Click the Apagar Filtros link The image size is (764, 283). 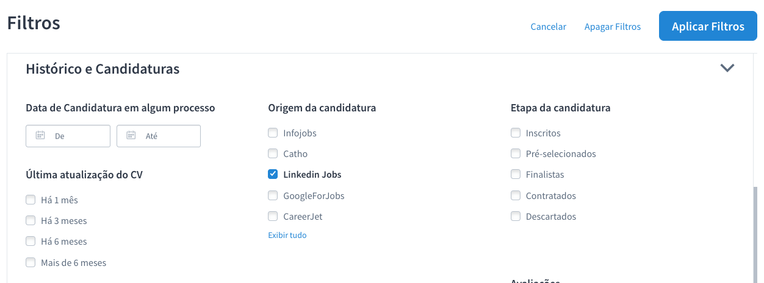612,27
